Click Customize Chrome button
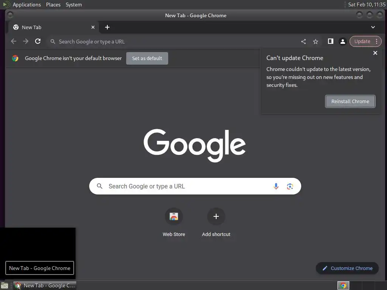This screenshot has width=387, height=290. [347, 268]
